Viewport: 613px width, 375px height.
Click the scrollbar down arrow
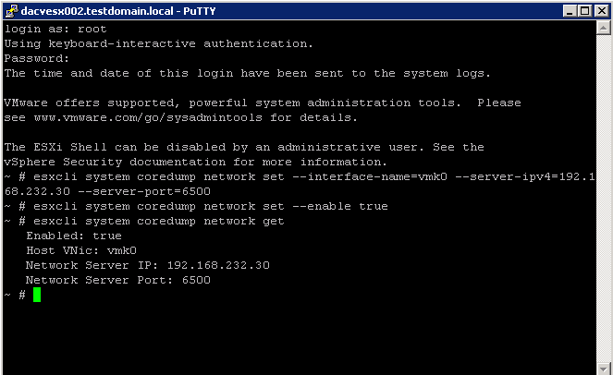[x=603, y=369]
